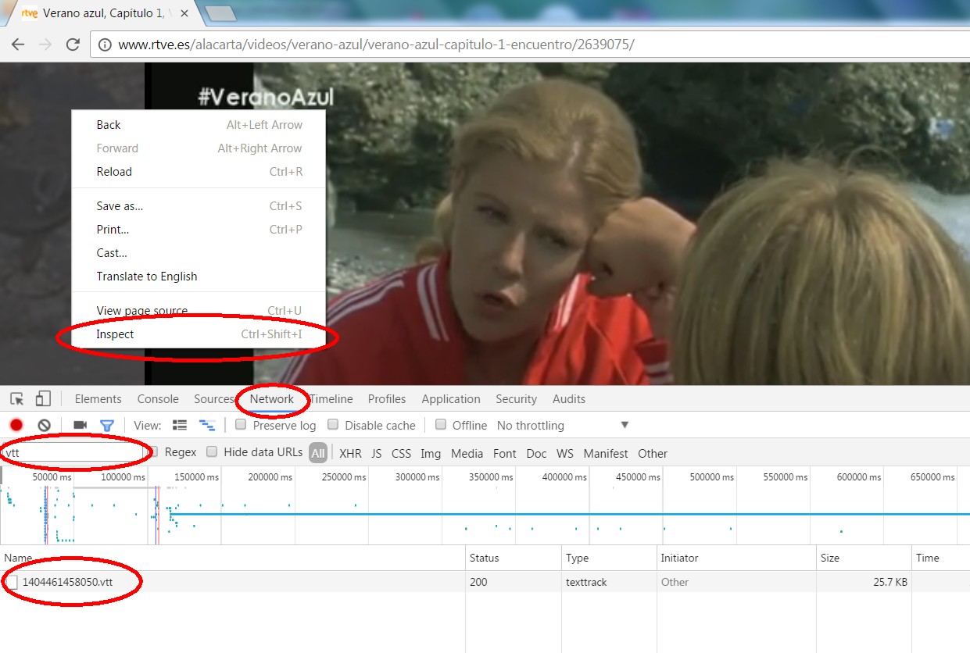Choose View page source in context menu
The width and height of the screenshot is (970, 653).
(199, 311)
